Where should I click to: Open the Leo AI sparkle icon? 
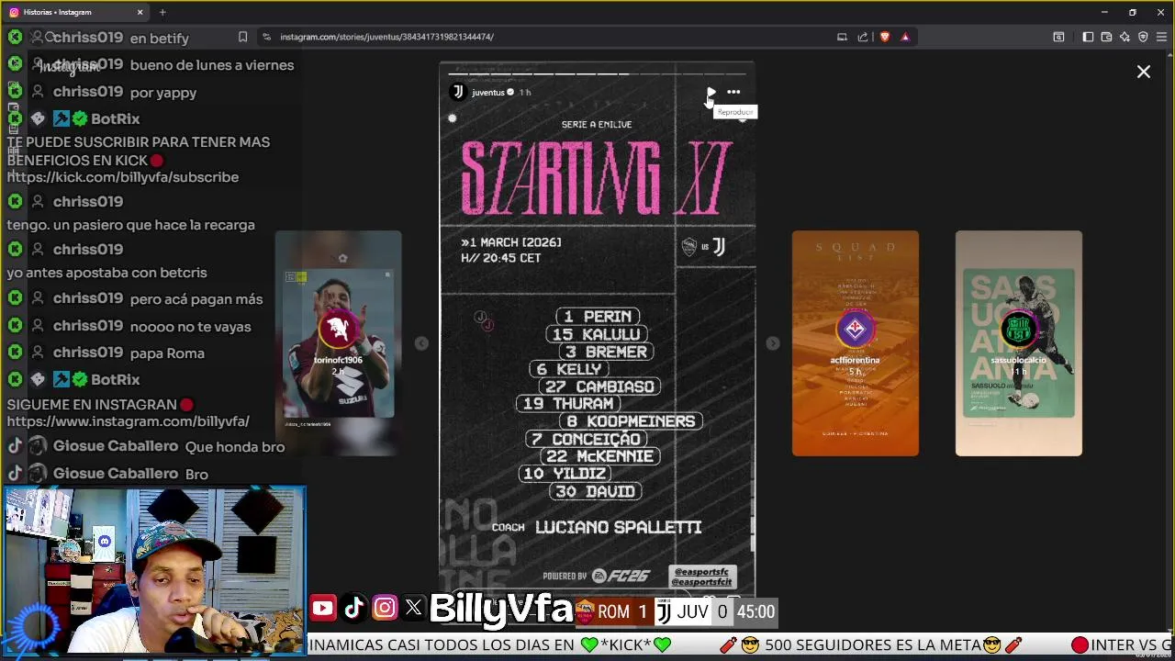[x=1125, y=37]
